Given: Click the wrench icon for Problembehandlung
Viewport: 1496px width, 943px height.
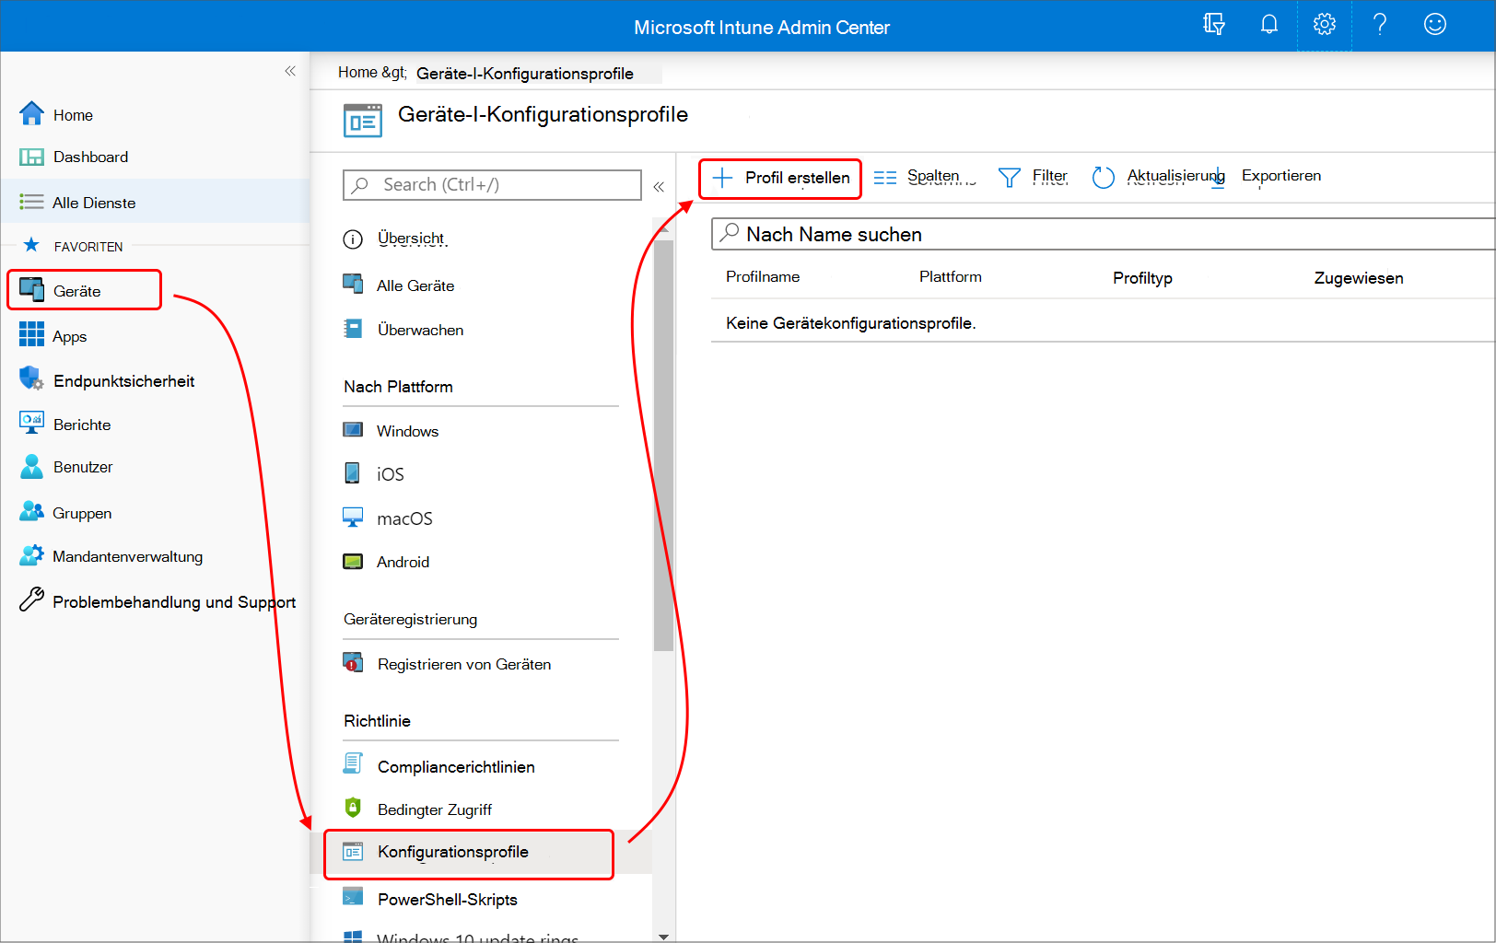Looking at the screenshot, I should 31,600.
